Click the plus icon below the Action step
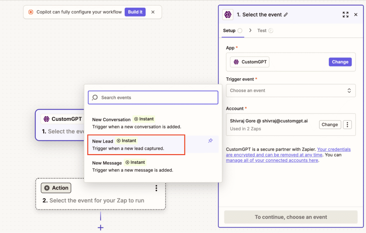 [100, 228]
